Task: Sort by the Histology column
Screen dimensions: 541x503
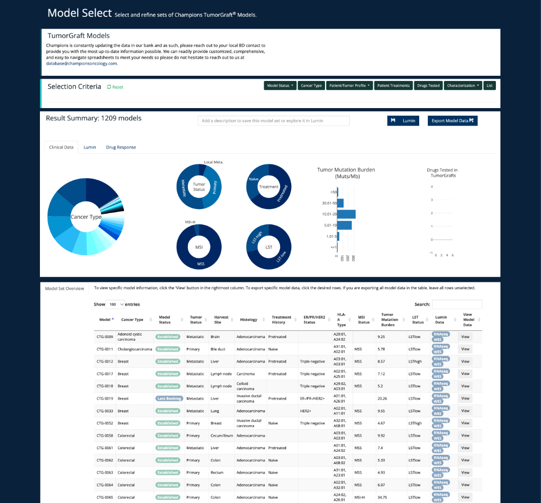Action: 251,320
